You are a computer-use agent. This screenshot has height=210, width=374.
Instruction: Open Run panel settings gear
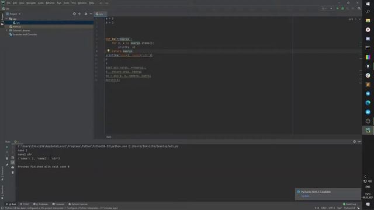[x=355, y=142]
